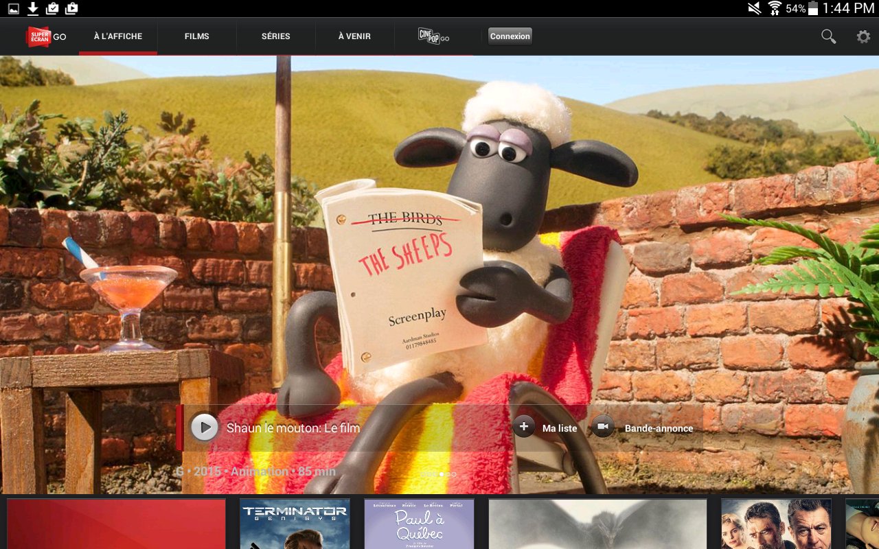Screen dimensions: 879x549
Task: Open the Shaun le mouton: Le film title
Action: point(293,428)
